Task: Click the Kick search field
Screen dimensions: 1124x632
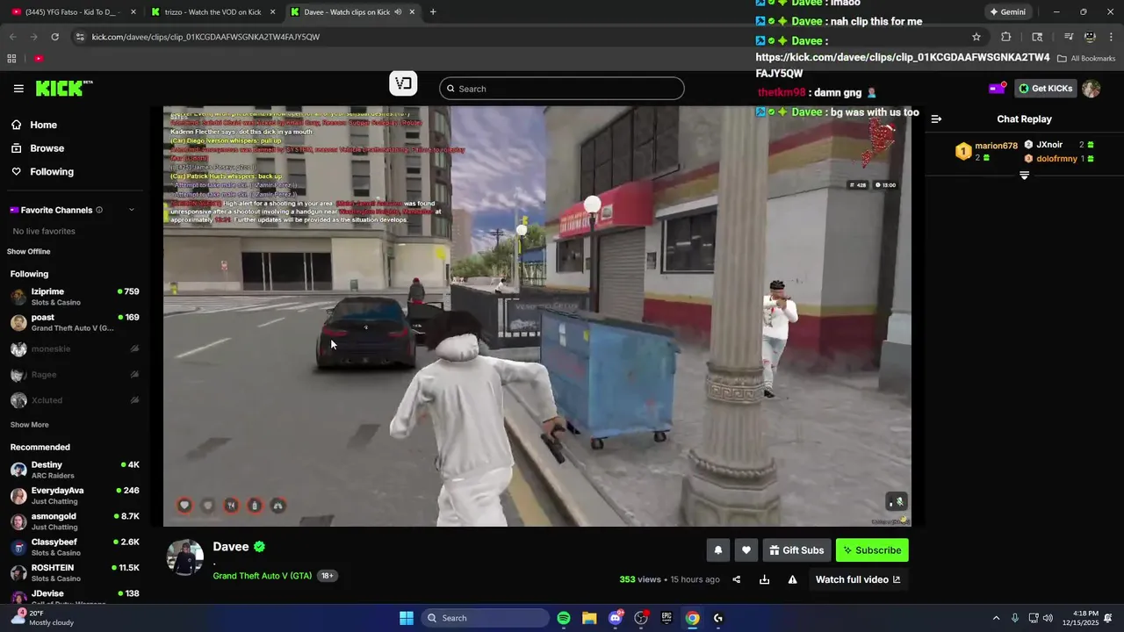Action: coord(562,89)
